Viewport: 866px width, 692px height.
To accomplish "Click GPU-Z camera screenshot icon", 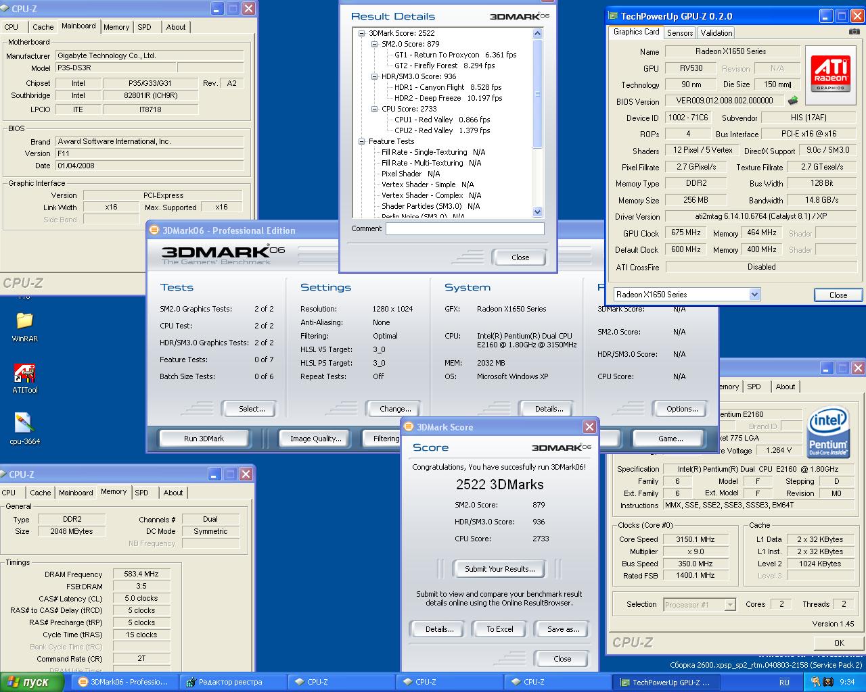I will [x=854, y=32].
